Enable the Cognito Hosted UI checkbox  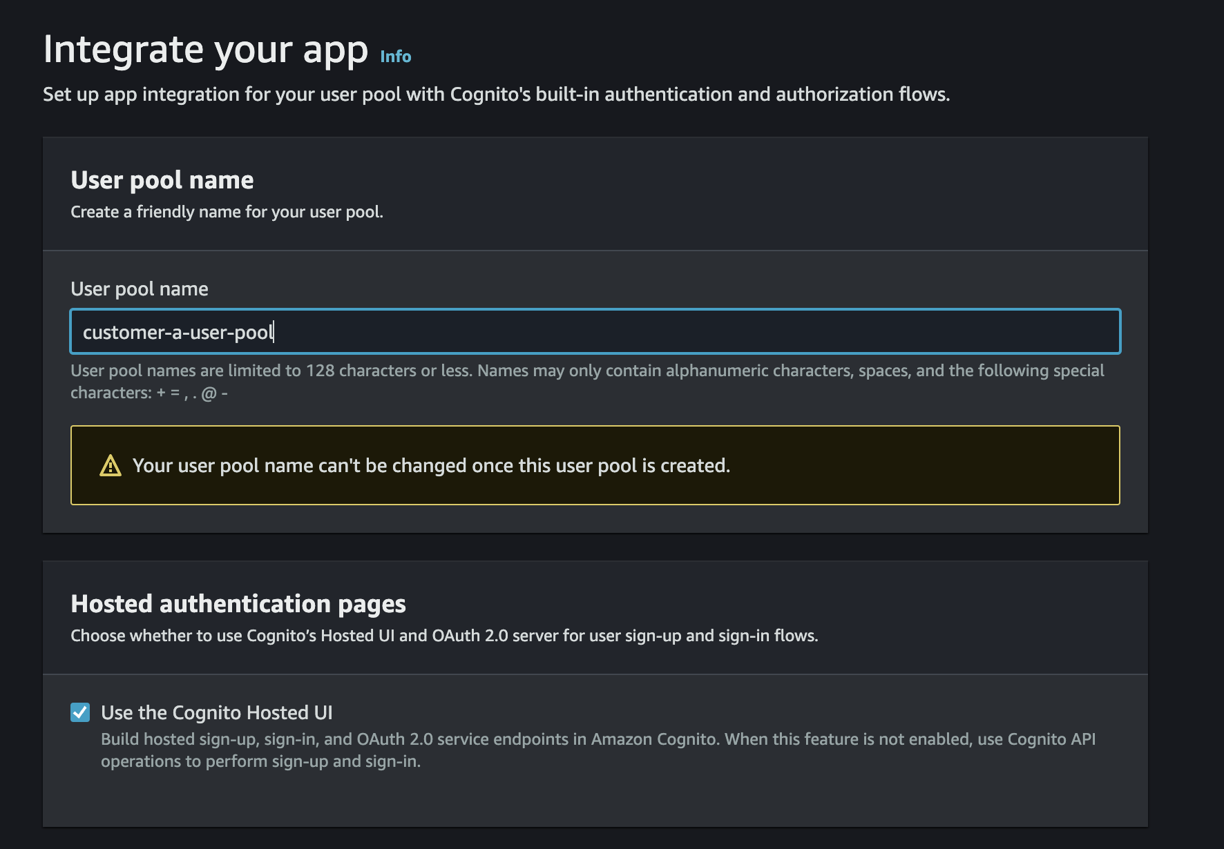point(80,712)
